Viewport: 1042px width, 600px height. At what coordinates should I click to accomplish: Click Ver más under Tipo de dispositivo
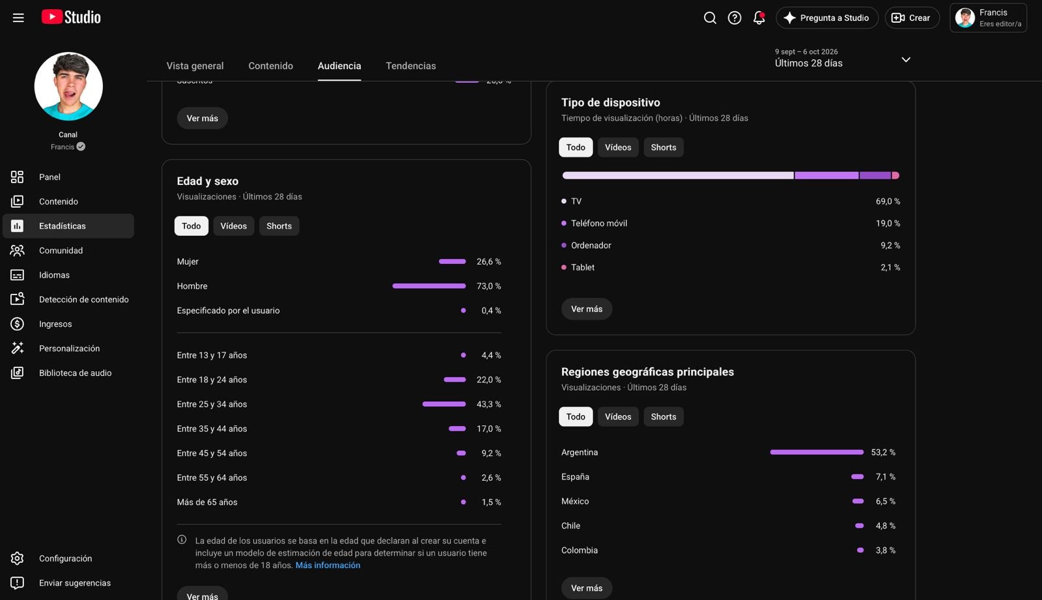[x=587, y=309]
